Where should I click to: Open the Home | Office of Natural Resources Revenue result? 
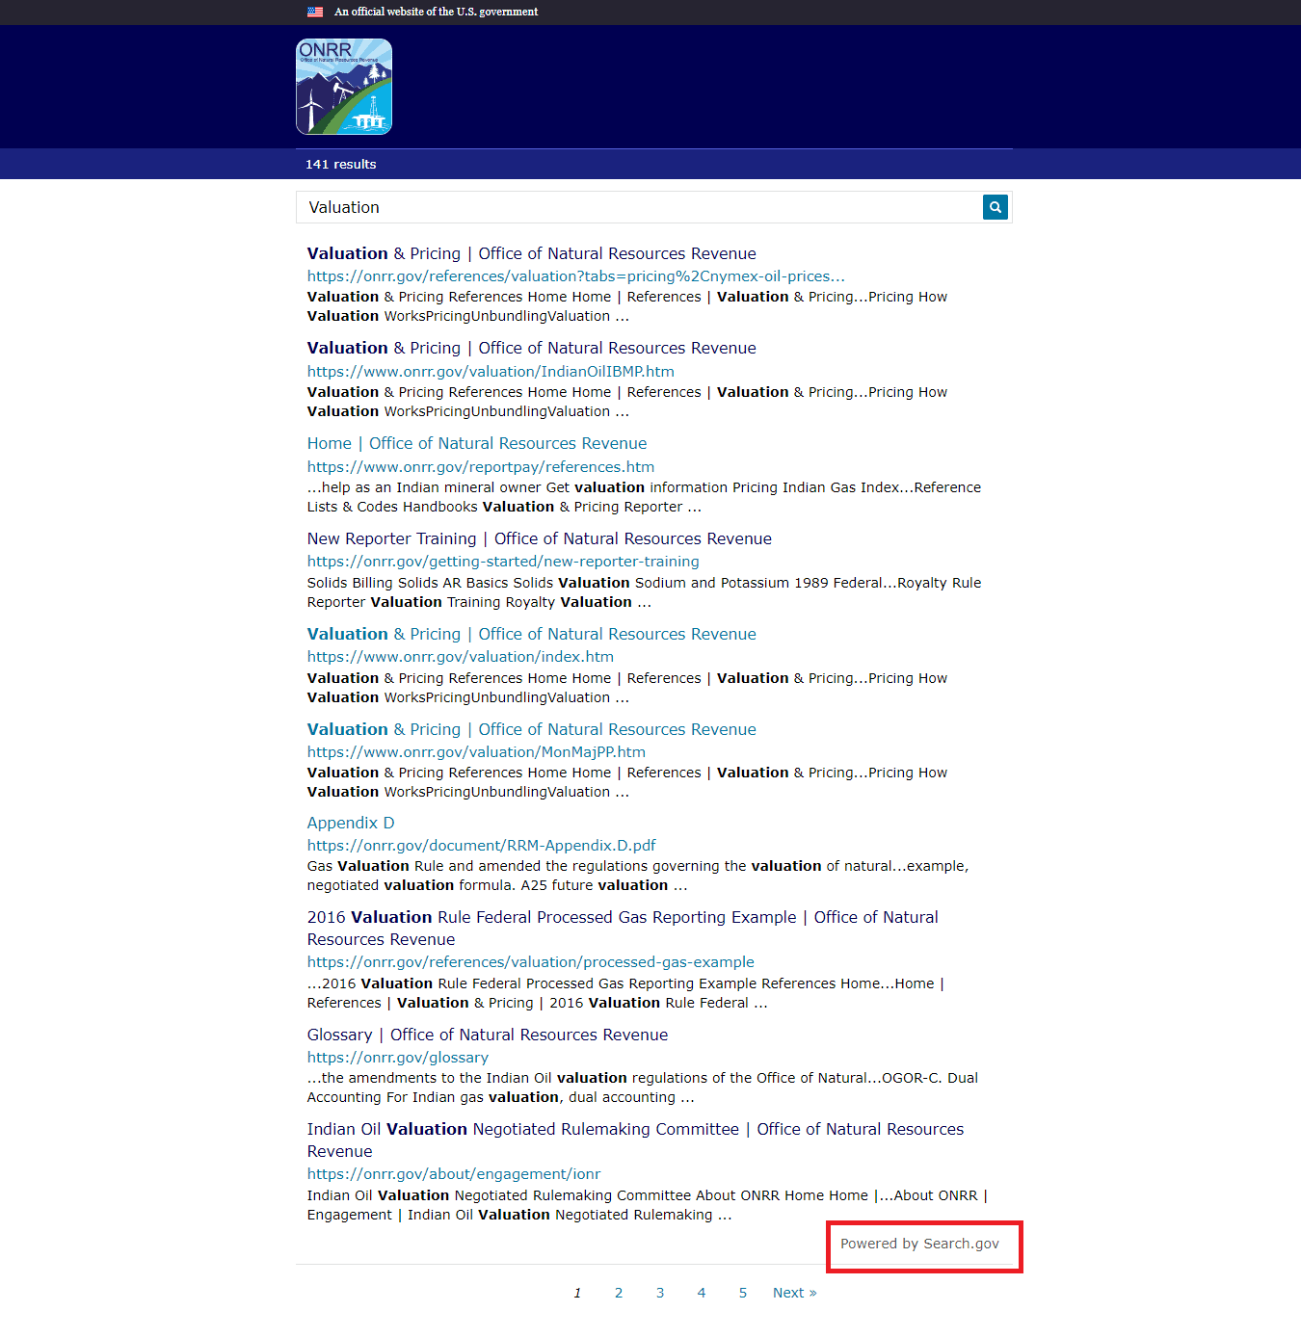pos(476,443)
